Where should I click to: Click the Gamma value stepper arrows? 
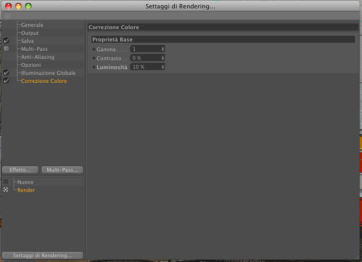point(163,49)
